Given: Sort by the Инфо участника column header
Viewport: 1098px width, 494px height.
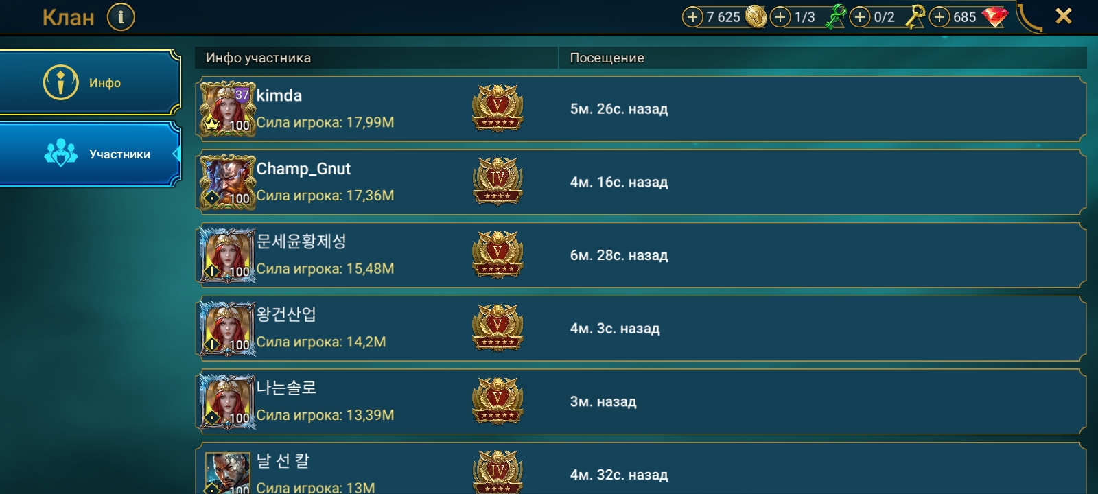Looking at the screenshot, I should point(377,58).
